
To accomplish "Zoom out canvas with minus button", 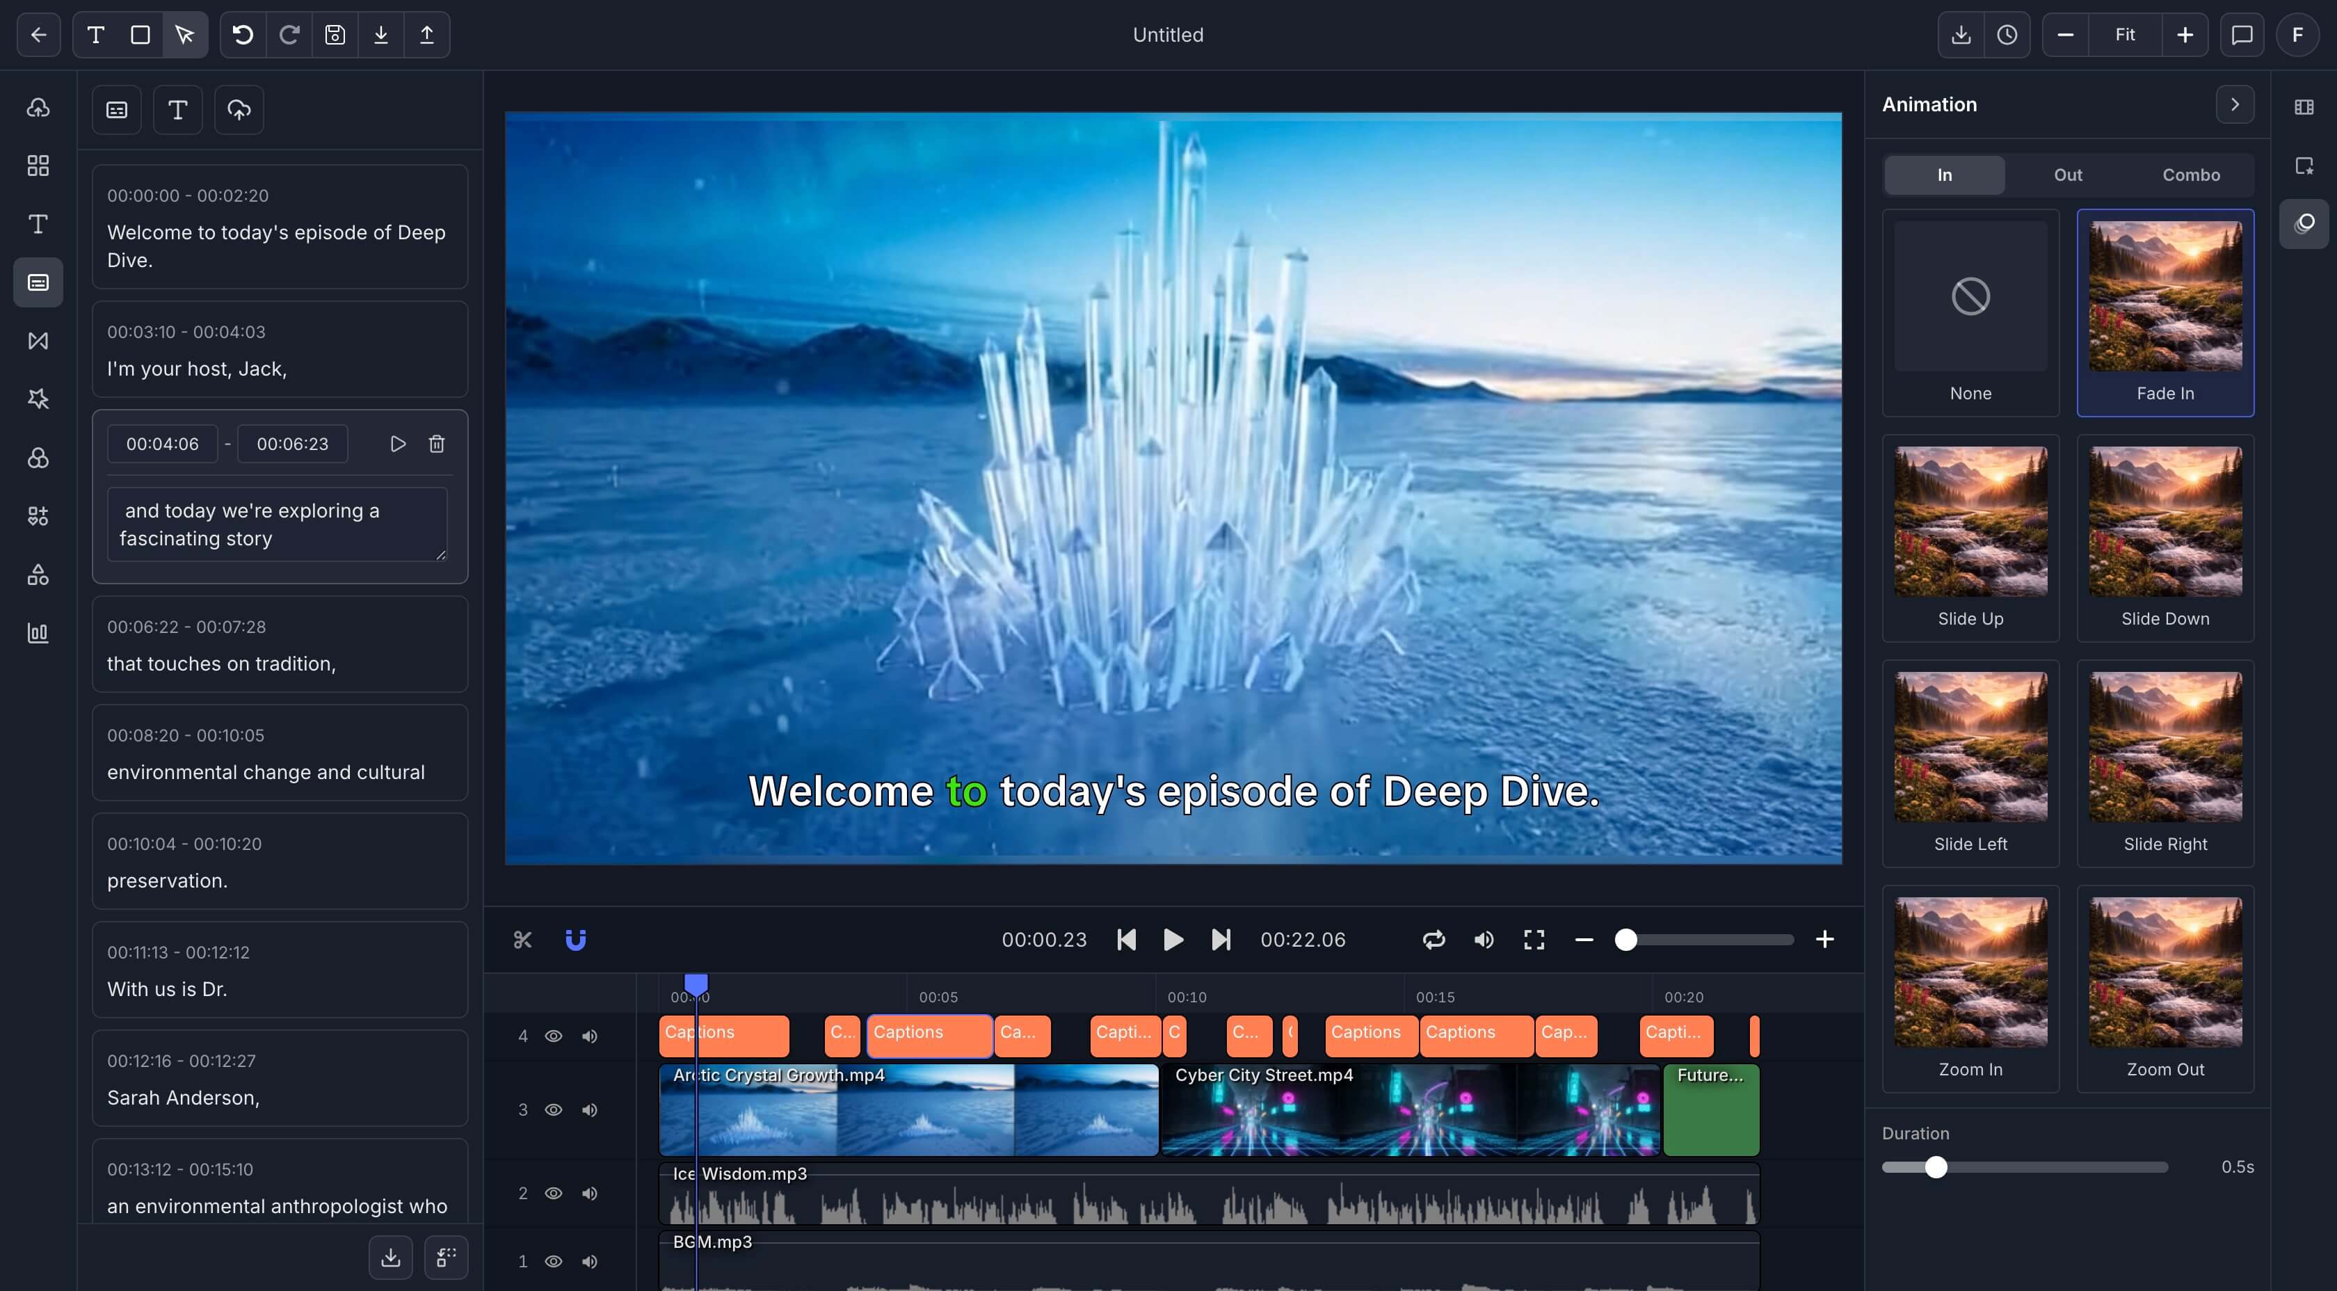I will point(2066,35).
